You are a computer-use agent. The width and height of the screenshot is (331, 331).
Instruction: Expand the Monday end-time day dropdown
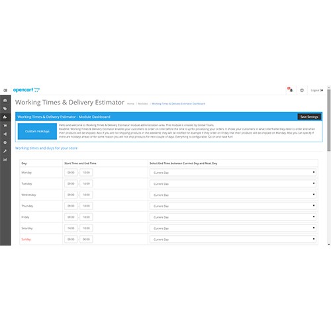coord(233,173)
